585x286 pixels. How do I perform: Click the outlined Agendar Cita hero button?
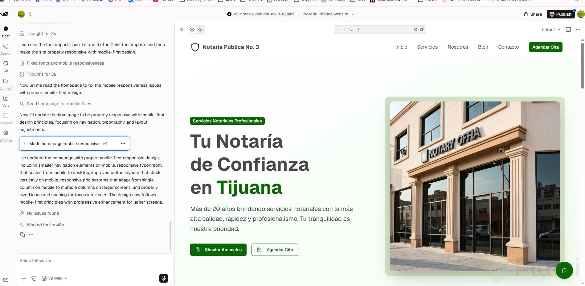click(275, 250)
